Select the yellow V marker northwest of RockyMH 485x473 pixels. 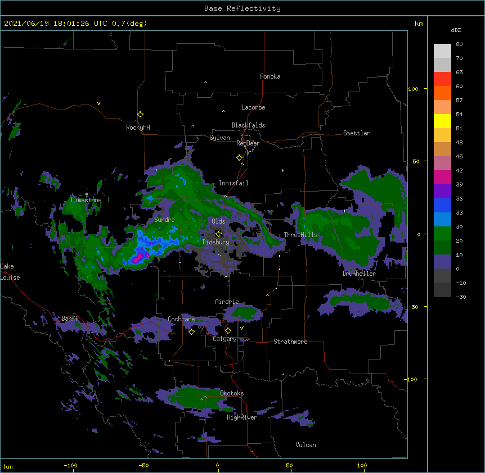click(x=98, y=103)
